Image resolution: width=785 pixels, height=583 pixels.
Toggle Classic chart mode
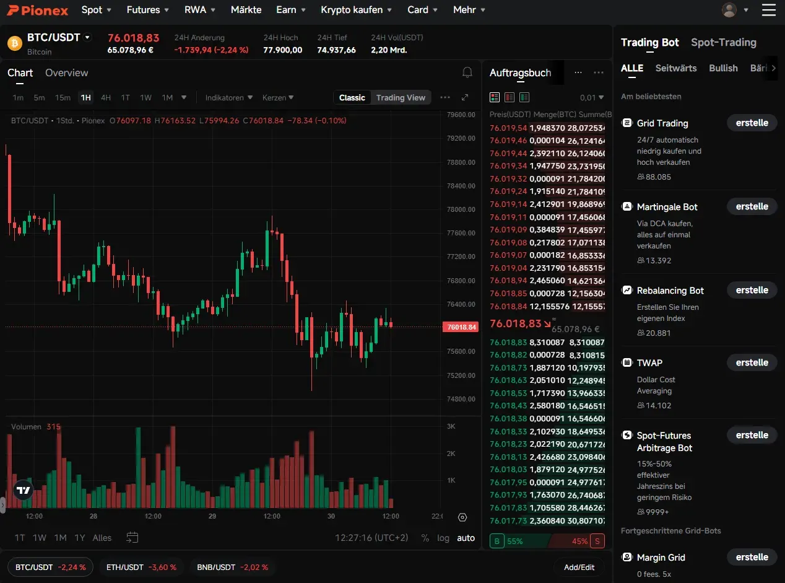[x=352, y=97]
